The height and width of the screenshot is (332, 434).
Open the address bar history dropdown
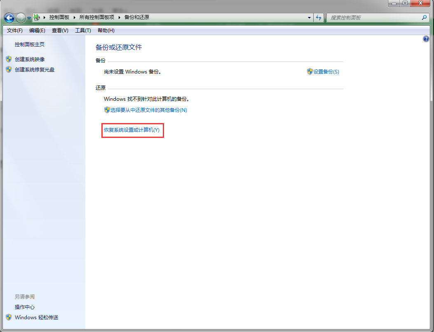tap(309, 17)
